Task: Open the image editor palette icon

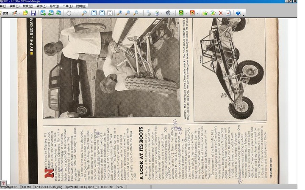Action: tap(14, 13)
